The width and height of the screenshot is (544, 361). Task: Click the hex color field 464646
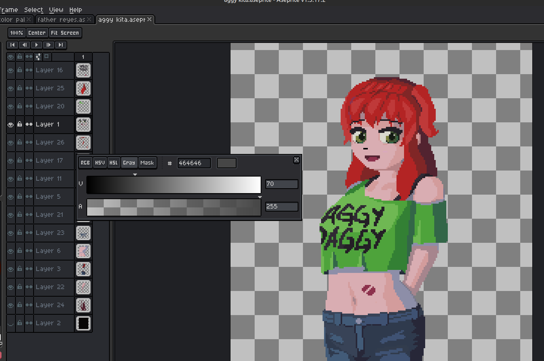194,163
